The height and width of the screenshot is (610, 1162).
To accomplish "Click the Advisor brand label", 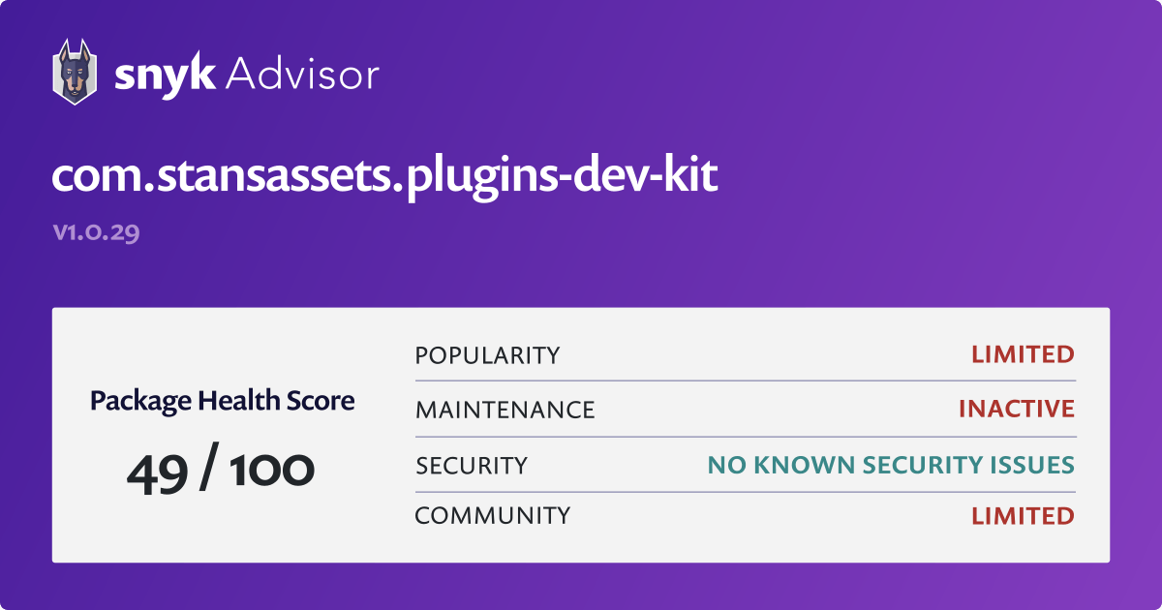I will point(303,72).
